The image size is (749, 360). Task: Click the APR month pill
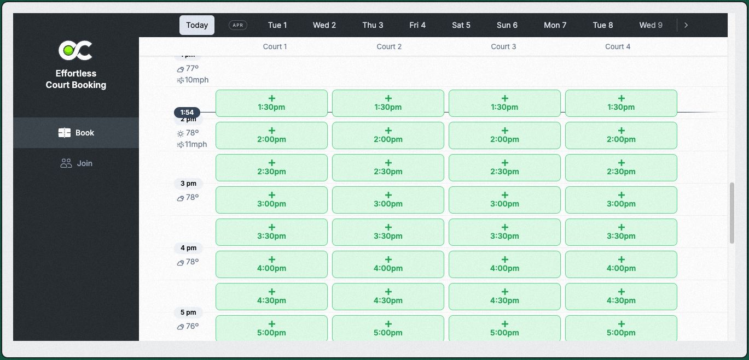(238, 25)
